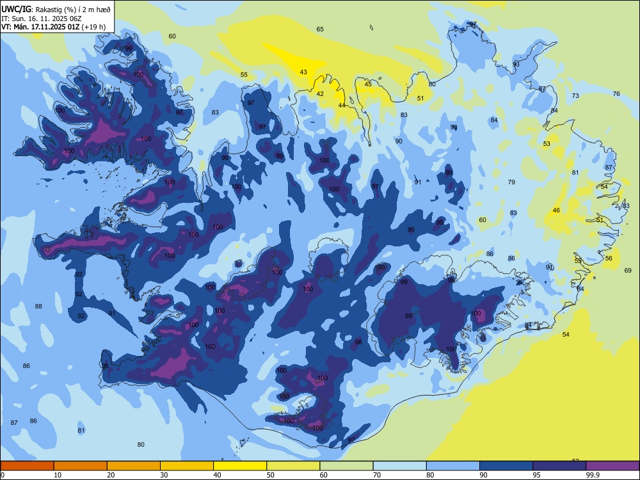Click the humidity value "44" on the map
Screen dimensions: 640x480
(342, 106)
